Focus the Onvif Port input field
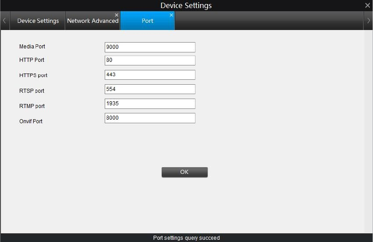373x242 pixels. tap(150, 118)
